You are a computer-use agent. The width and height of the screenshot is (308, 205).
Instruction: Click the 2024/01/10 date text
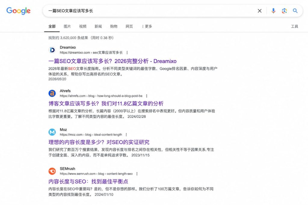pyautogui.click(x=104, y=194)
